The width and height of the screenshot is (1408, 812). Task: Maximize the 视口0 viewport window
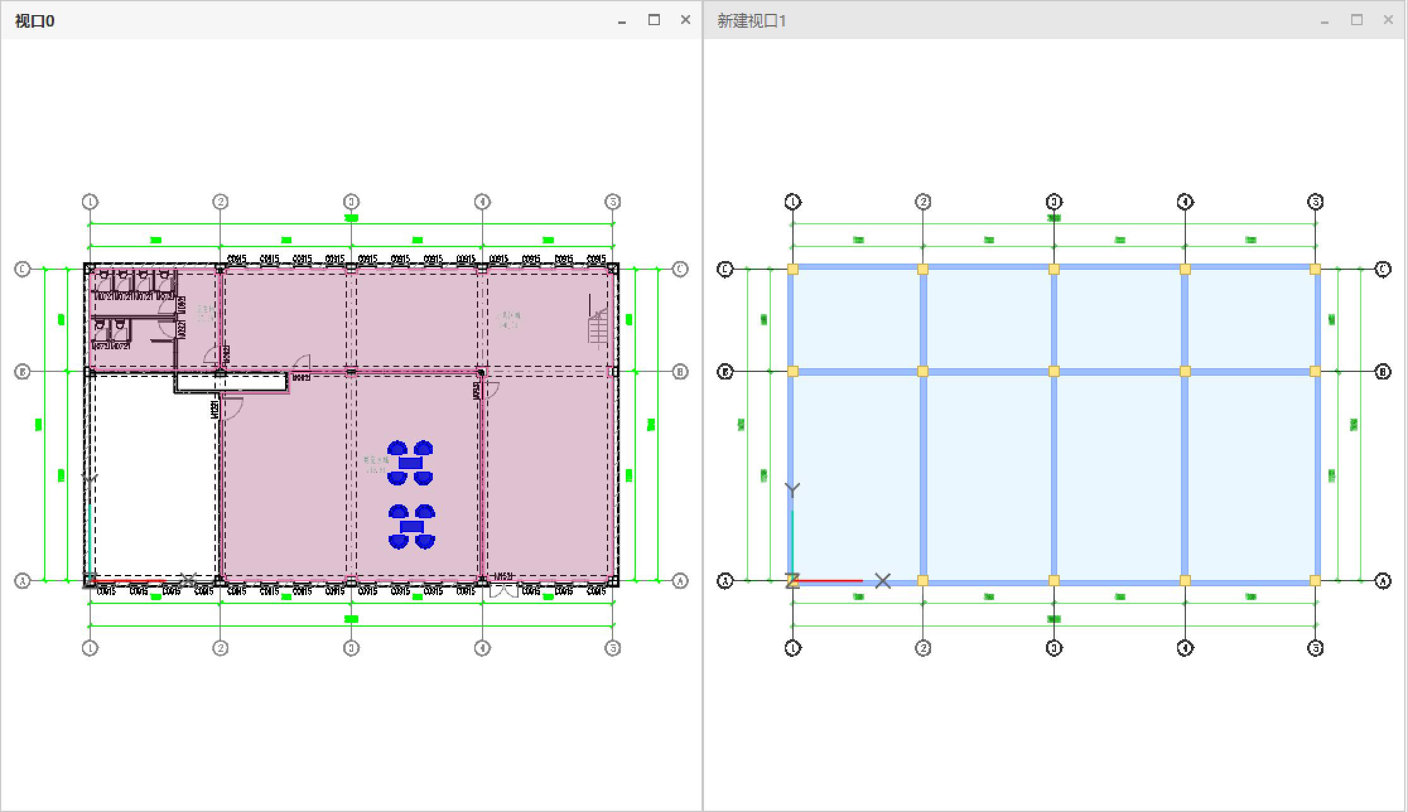654,20
